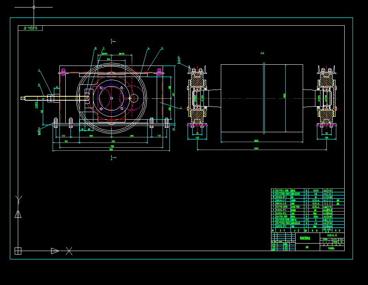Click the UCS Y-axis arrowhead
This screenshot has width=368, height=285.
click(x=18, y=214)
